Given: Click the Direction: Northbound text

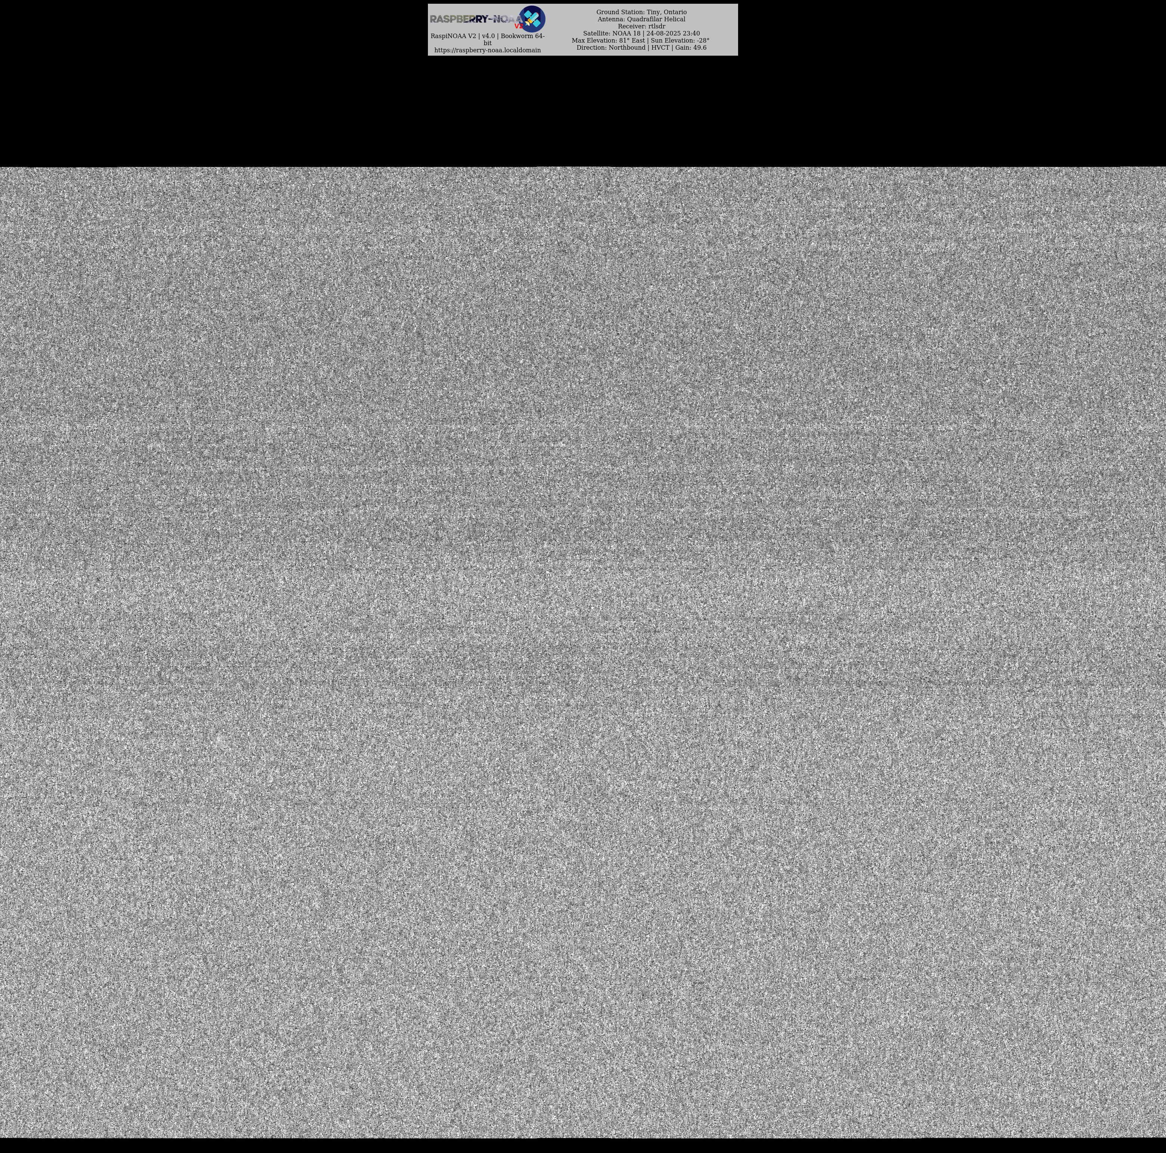Looking at the screenshot, I should point(610,48).
